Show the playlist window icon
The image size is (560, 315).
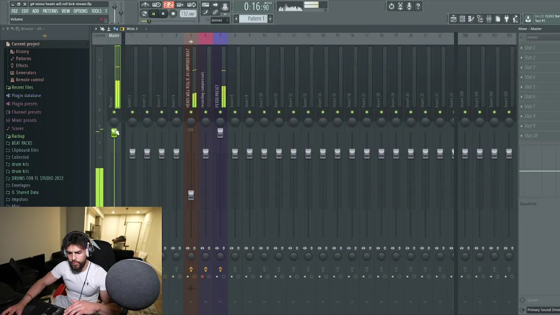[x=454, y=19]
